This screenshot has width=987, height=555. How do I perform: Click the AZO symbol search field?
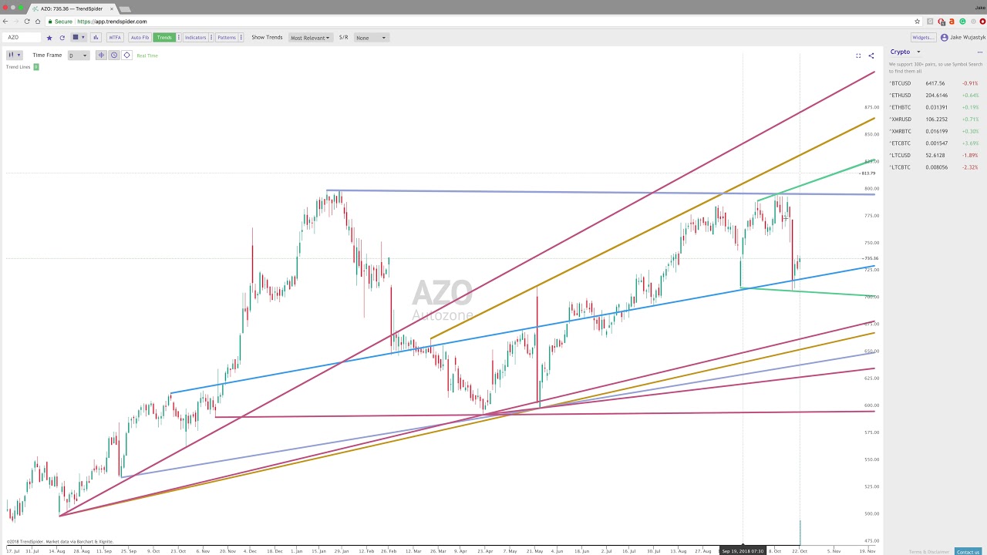(23, 37)
